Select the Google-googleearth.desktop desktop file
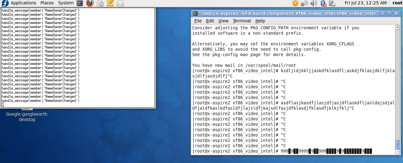Viewport: 403px width, 163px height. 27,117
